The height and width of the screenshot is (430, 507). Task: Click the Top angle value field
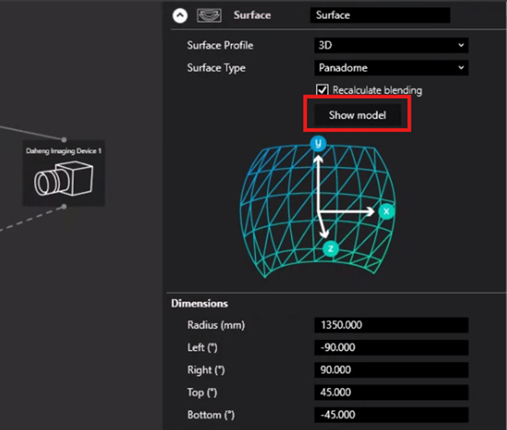click(x=391, y=393)
